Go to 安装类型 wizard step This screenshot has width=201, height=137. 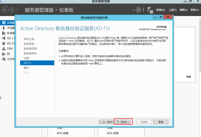[29, 44]
